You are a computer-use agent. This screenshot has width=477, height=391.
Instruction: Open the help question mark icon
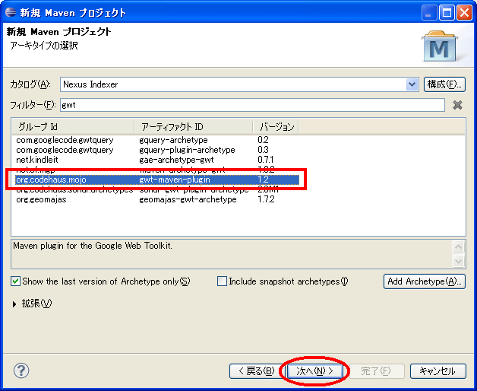pyautogui.click(x=21, y=370)
